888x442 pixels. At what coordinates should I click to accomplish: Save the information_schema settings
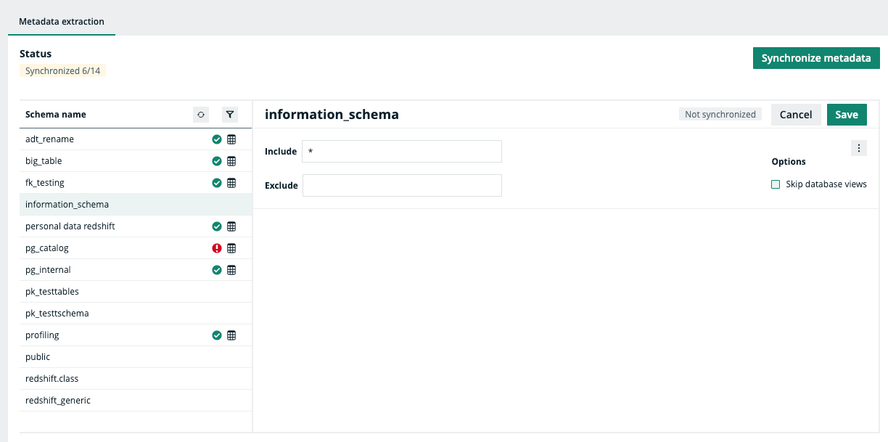coord(847,115)
